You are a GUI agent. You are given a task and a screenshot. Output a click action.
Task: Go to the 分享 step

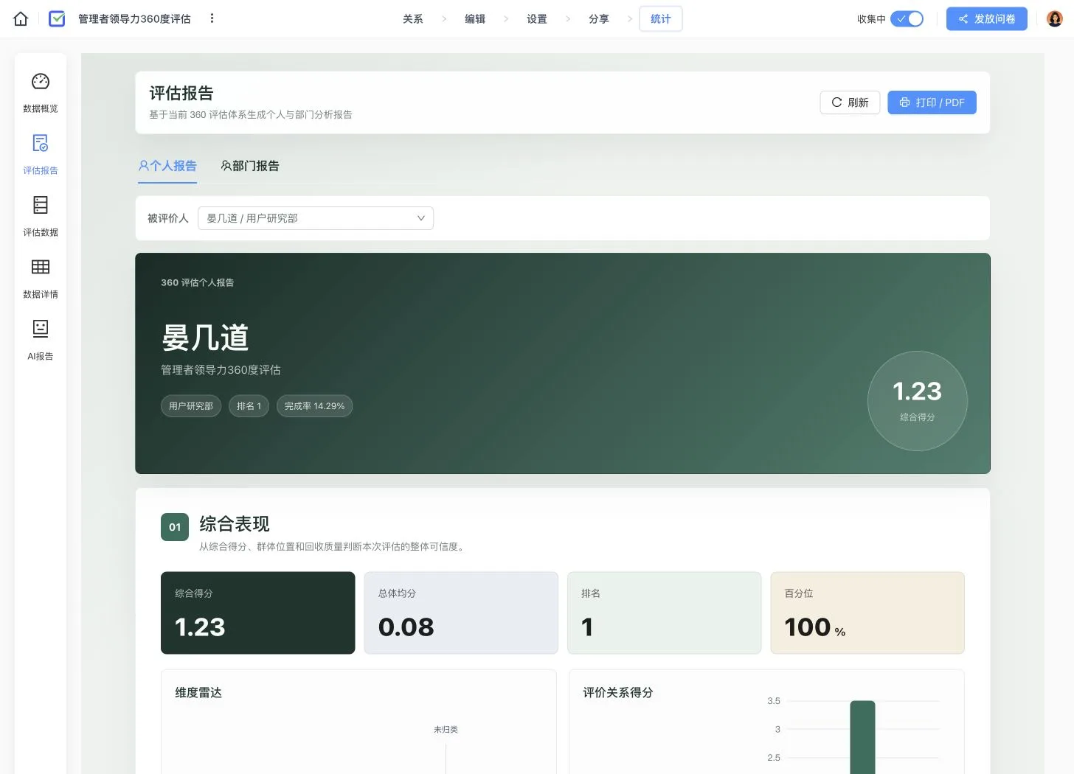599,19
